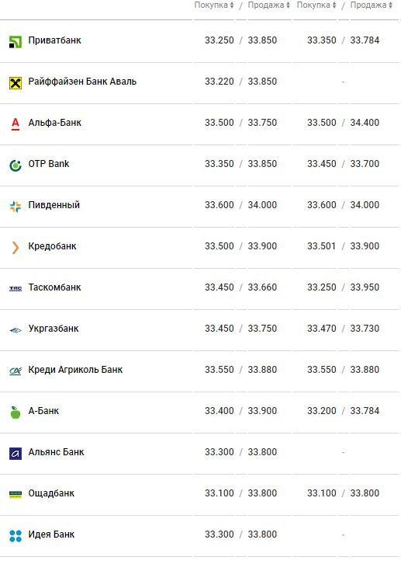
Task: Open the Таскомбанк bank link
Action: point(54,287)
